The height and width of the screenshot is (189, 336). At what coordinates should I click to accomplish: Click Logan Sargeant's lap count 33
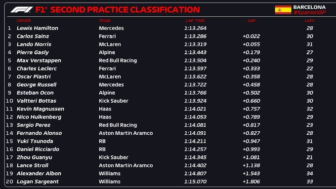pos(310,182)
